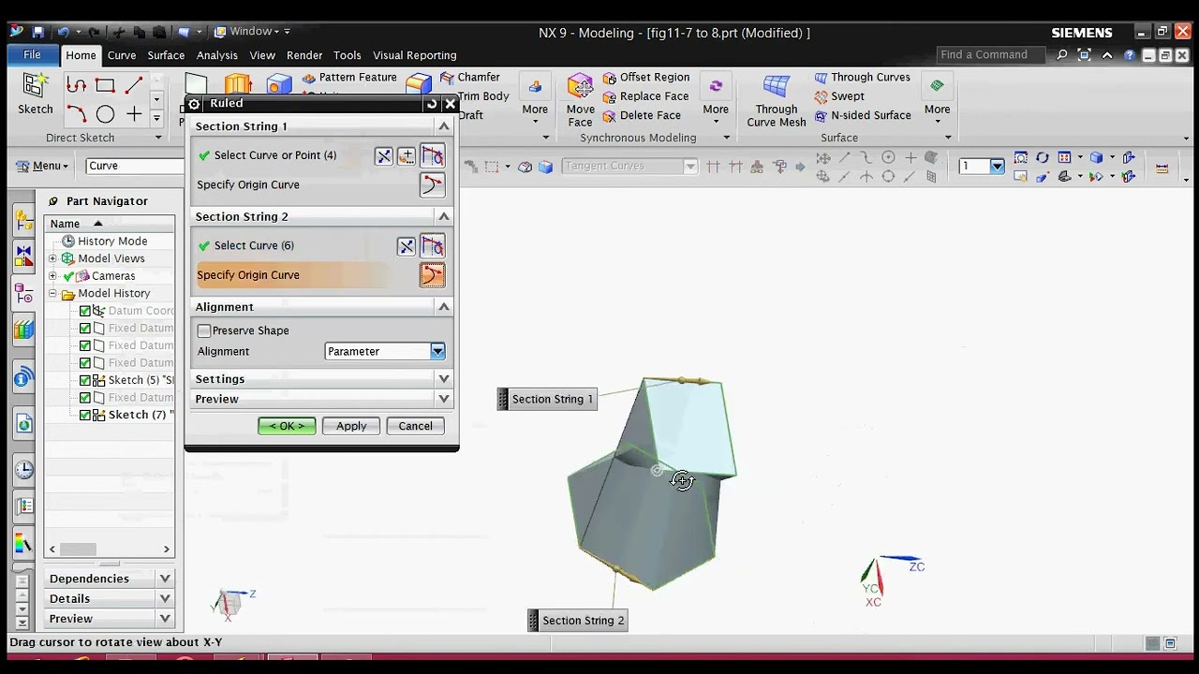Select the Arc sketch tool
The width and height of the screenshot is (1199, 674).
[x=77, y=114]
